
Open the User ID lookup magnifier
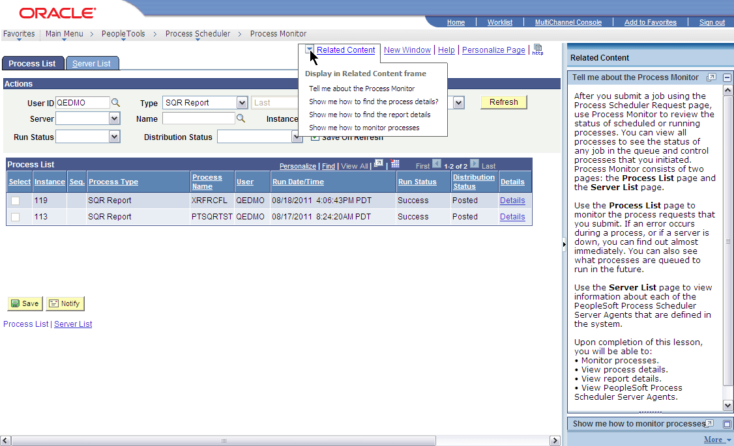(115, 102)
